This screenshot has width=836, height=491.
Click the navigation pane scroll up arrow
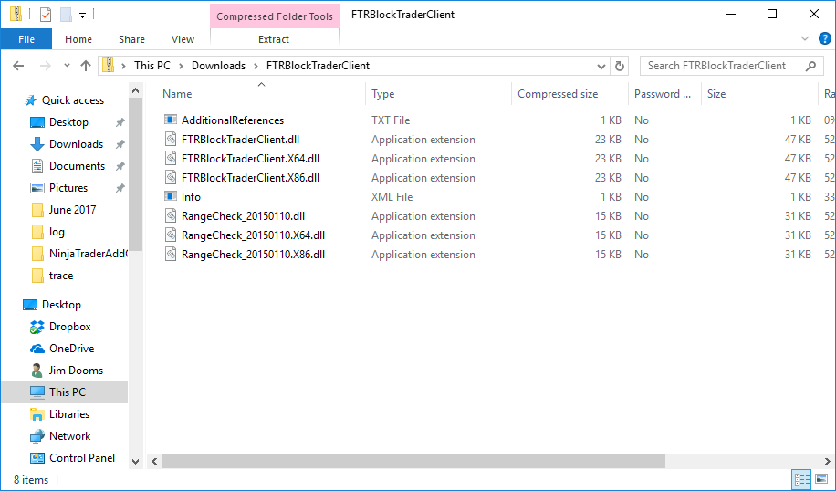click(135, 90)
